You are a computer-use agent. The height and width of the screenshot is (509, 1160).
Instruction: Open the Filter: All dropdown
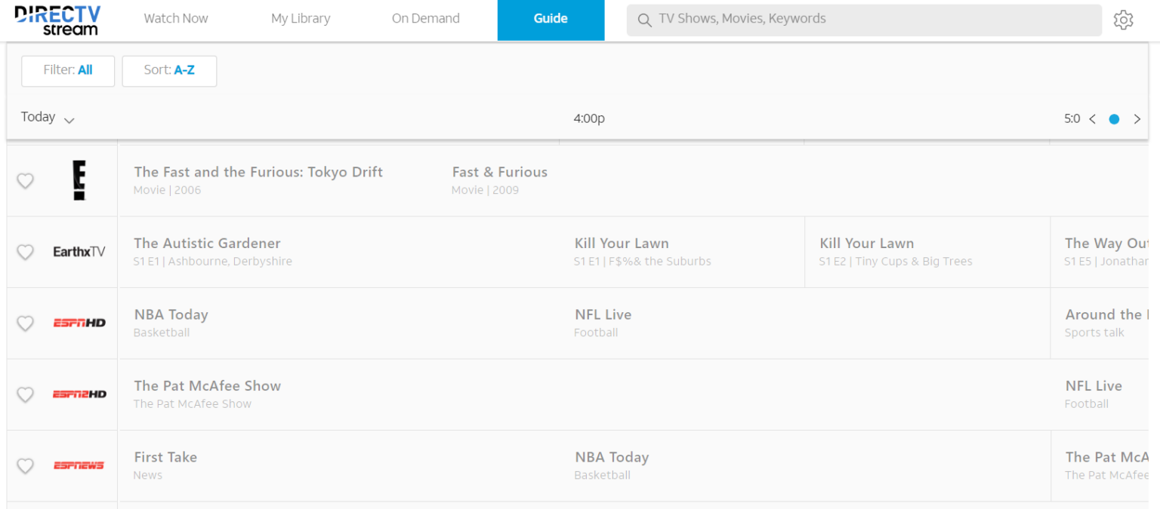[68, 71]
